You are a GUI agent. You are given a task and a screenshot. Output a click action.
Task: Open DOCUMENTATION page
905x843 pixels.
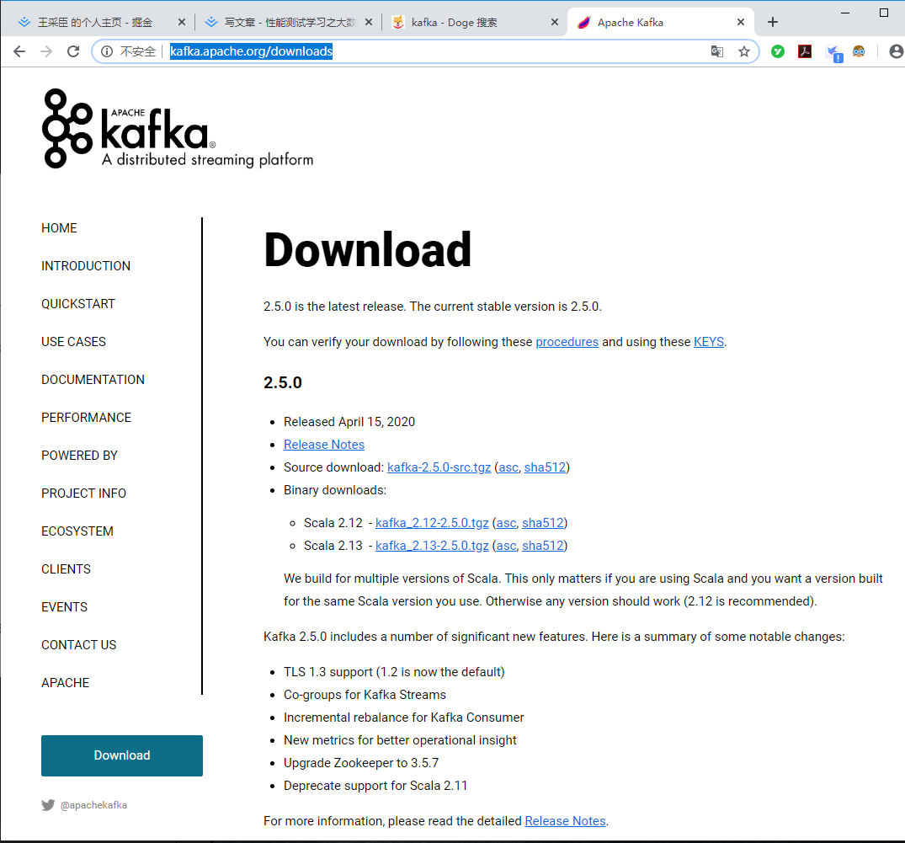click(x=93, y=379)
